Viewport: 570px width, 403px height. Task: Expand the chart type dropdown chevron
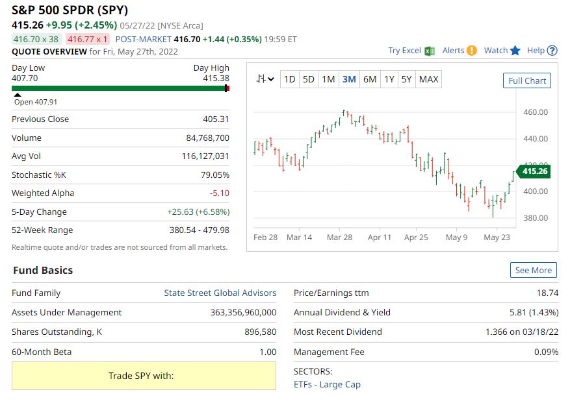click(x=271, y=79)
